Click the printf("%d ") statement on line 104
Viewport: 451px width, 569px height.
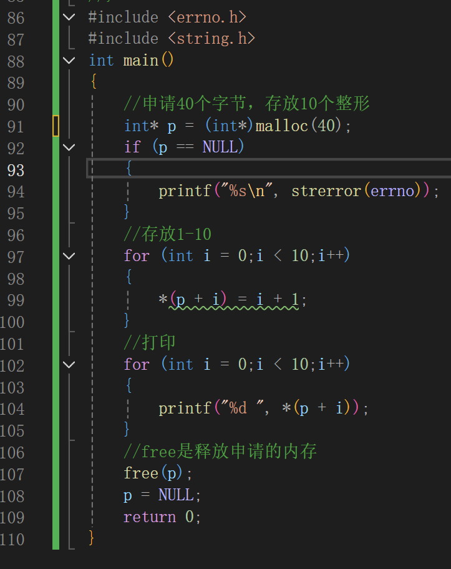point(263,408)
